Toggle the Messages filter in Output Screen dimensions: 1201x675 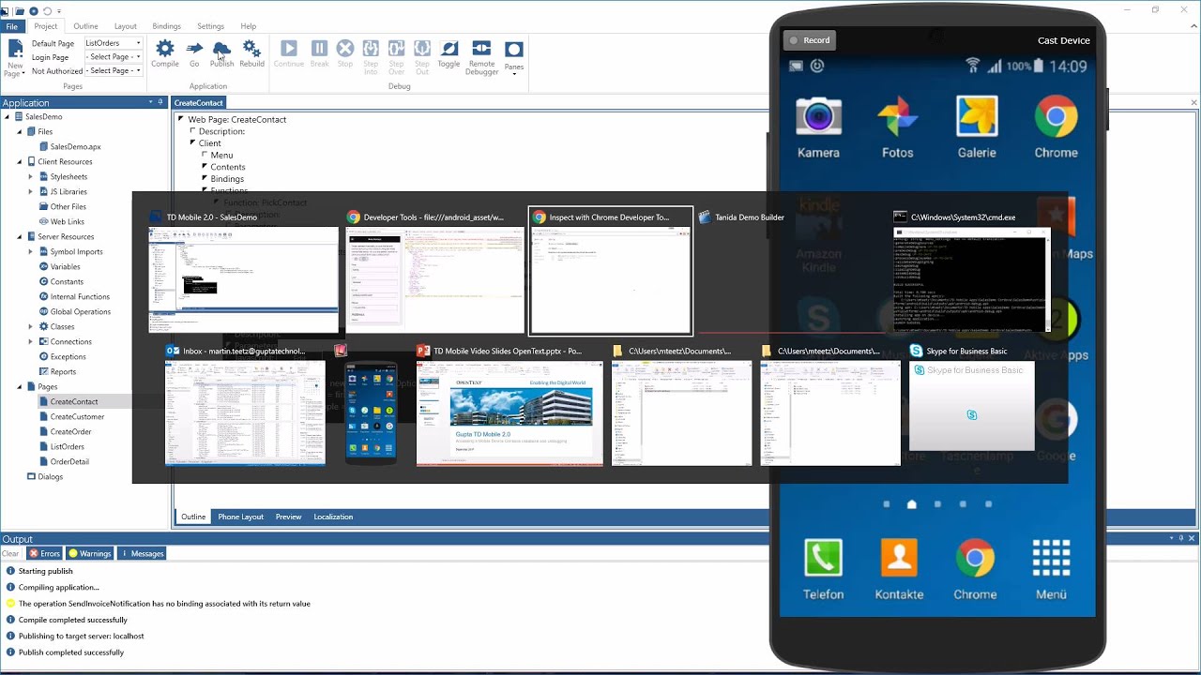click(x=142, y=553)
